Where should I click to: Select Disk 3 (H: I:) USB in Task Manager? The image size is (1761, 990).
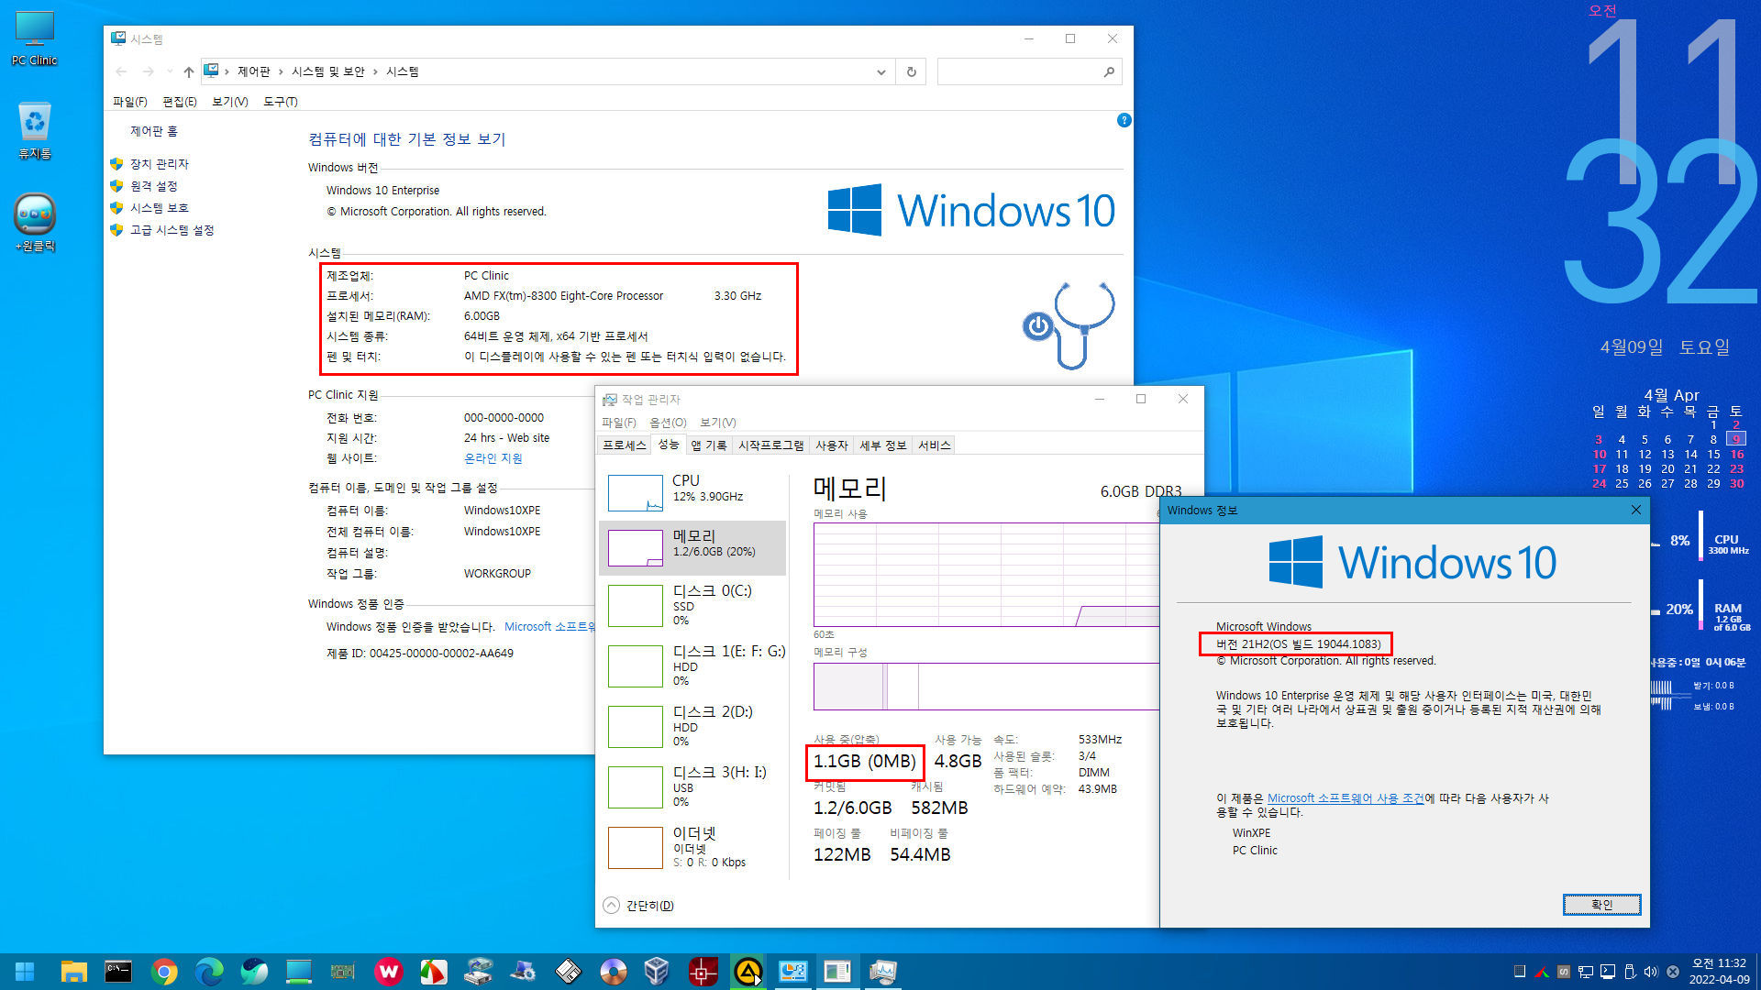pyautogui.click(x=692, y=787)
